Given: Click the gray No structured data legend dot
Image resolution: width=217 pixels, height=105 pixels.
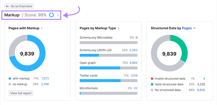Looking at the screenshot, I should 152,90.
